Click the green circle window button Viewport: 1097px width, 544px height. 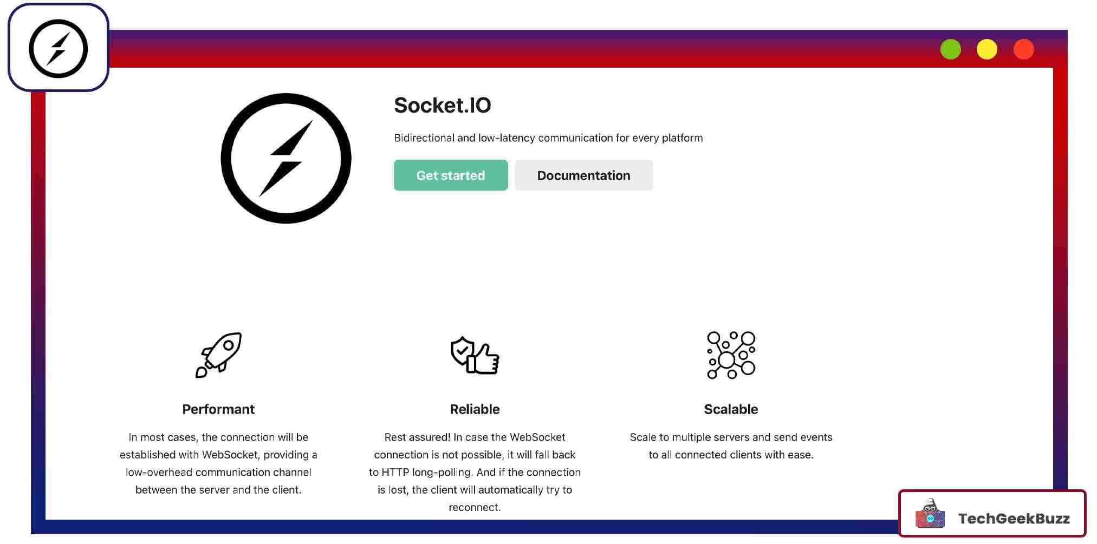(951, 49)
